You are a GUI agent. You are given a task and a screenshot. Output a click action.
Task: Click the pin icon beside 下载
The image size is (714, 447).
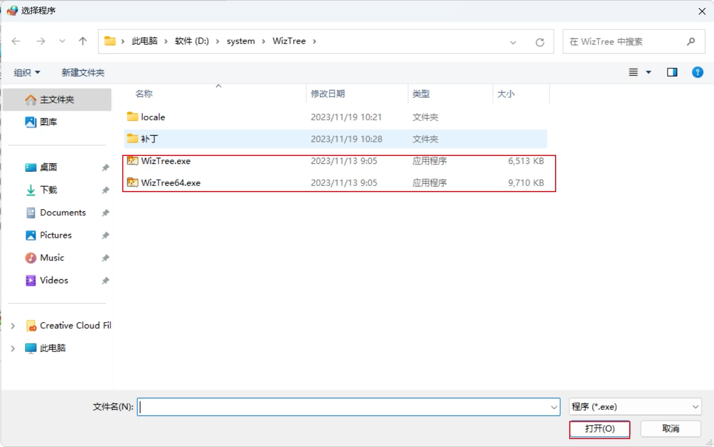tap(105, 190)
